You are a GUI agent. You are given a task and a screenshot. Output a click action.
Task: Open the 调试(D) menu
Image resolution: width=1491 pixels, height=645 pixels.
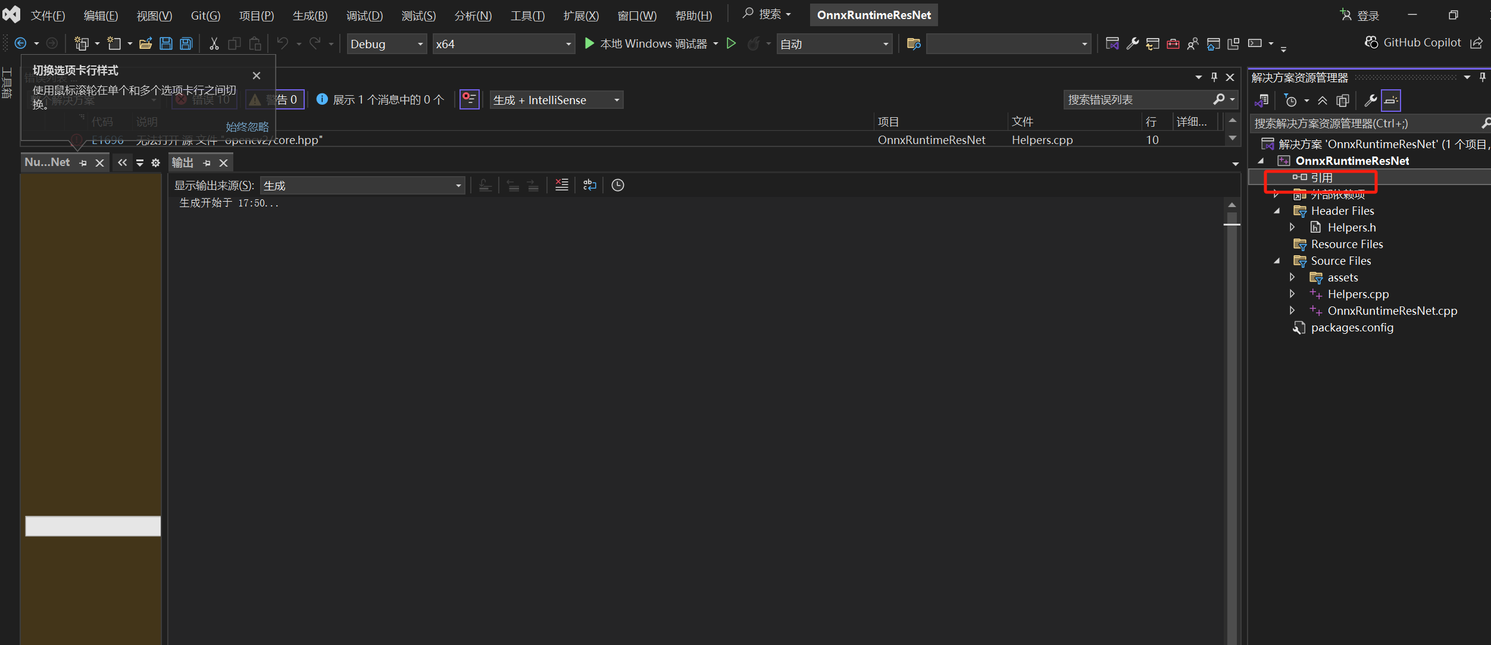pos(364,15)
